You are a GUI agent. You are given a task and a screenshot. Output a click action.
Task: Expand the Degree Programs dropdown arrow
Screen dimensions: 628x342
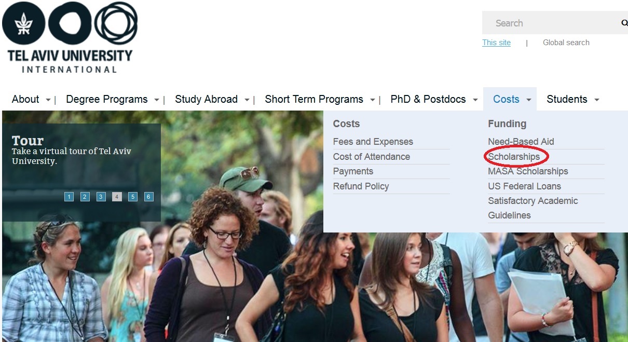[x=157, y=100]
